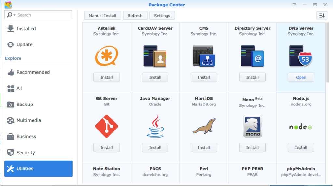
Task: Click the Mono package icon
Action: [x=252, y=126]
